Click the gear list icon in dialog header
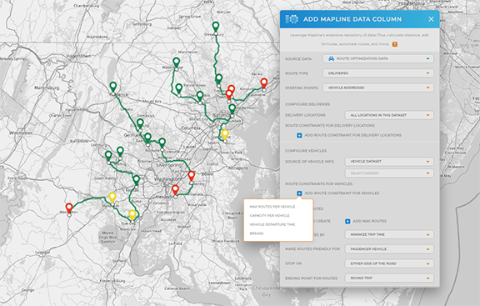Image resolution: width=480 pixels, height=306 pixels. 292,19
